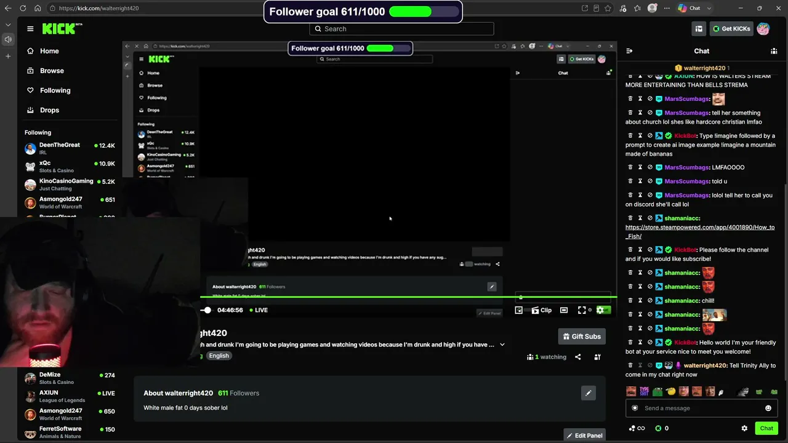
Task: Open mini player picture-in-picture
Action: (518, 310)
